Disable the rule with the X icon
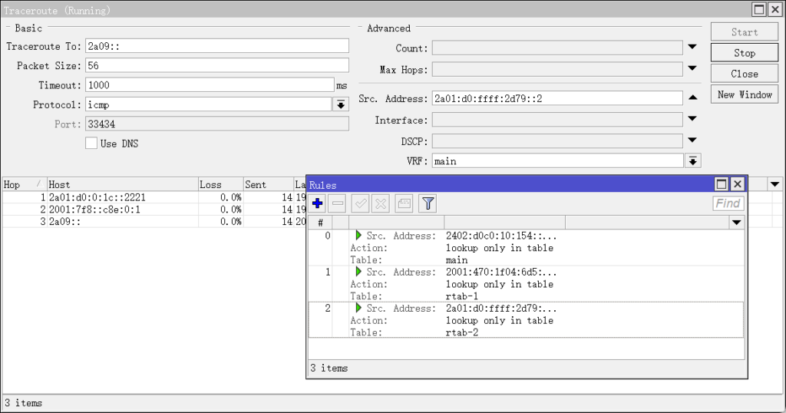Image resolution: width=786 pixels, height=413 pixels. [381, 203]
